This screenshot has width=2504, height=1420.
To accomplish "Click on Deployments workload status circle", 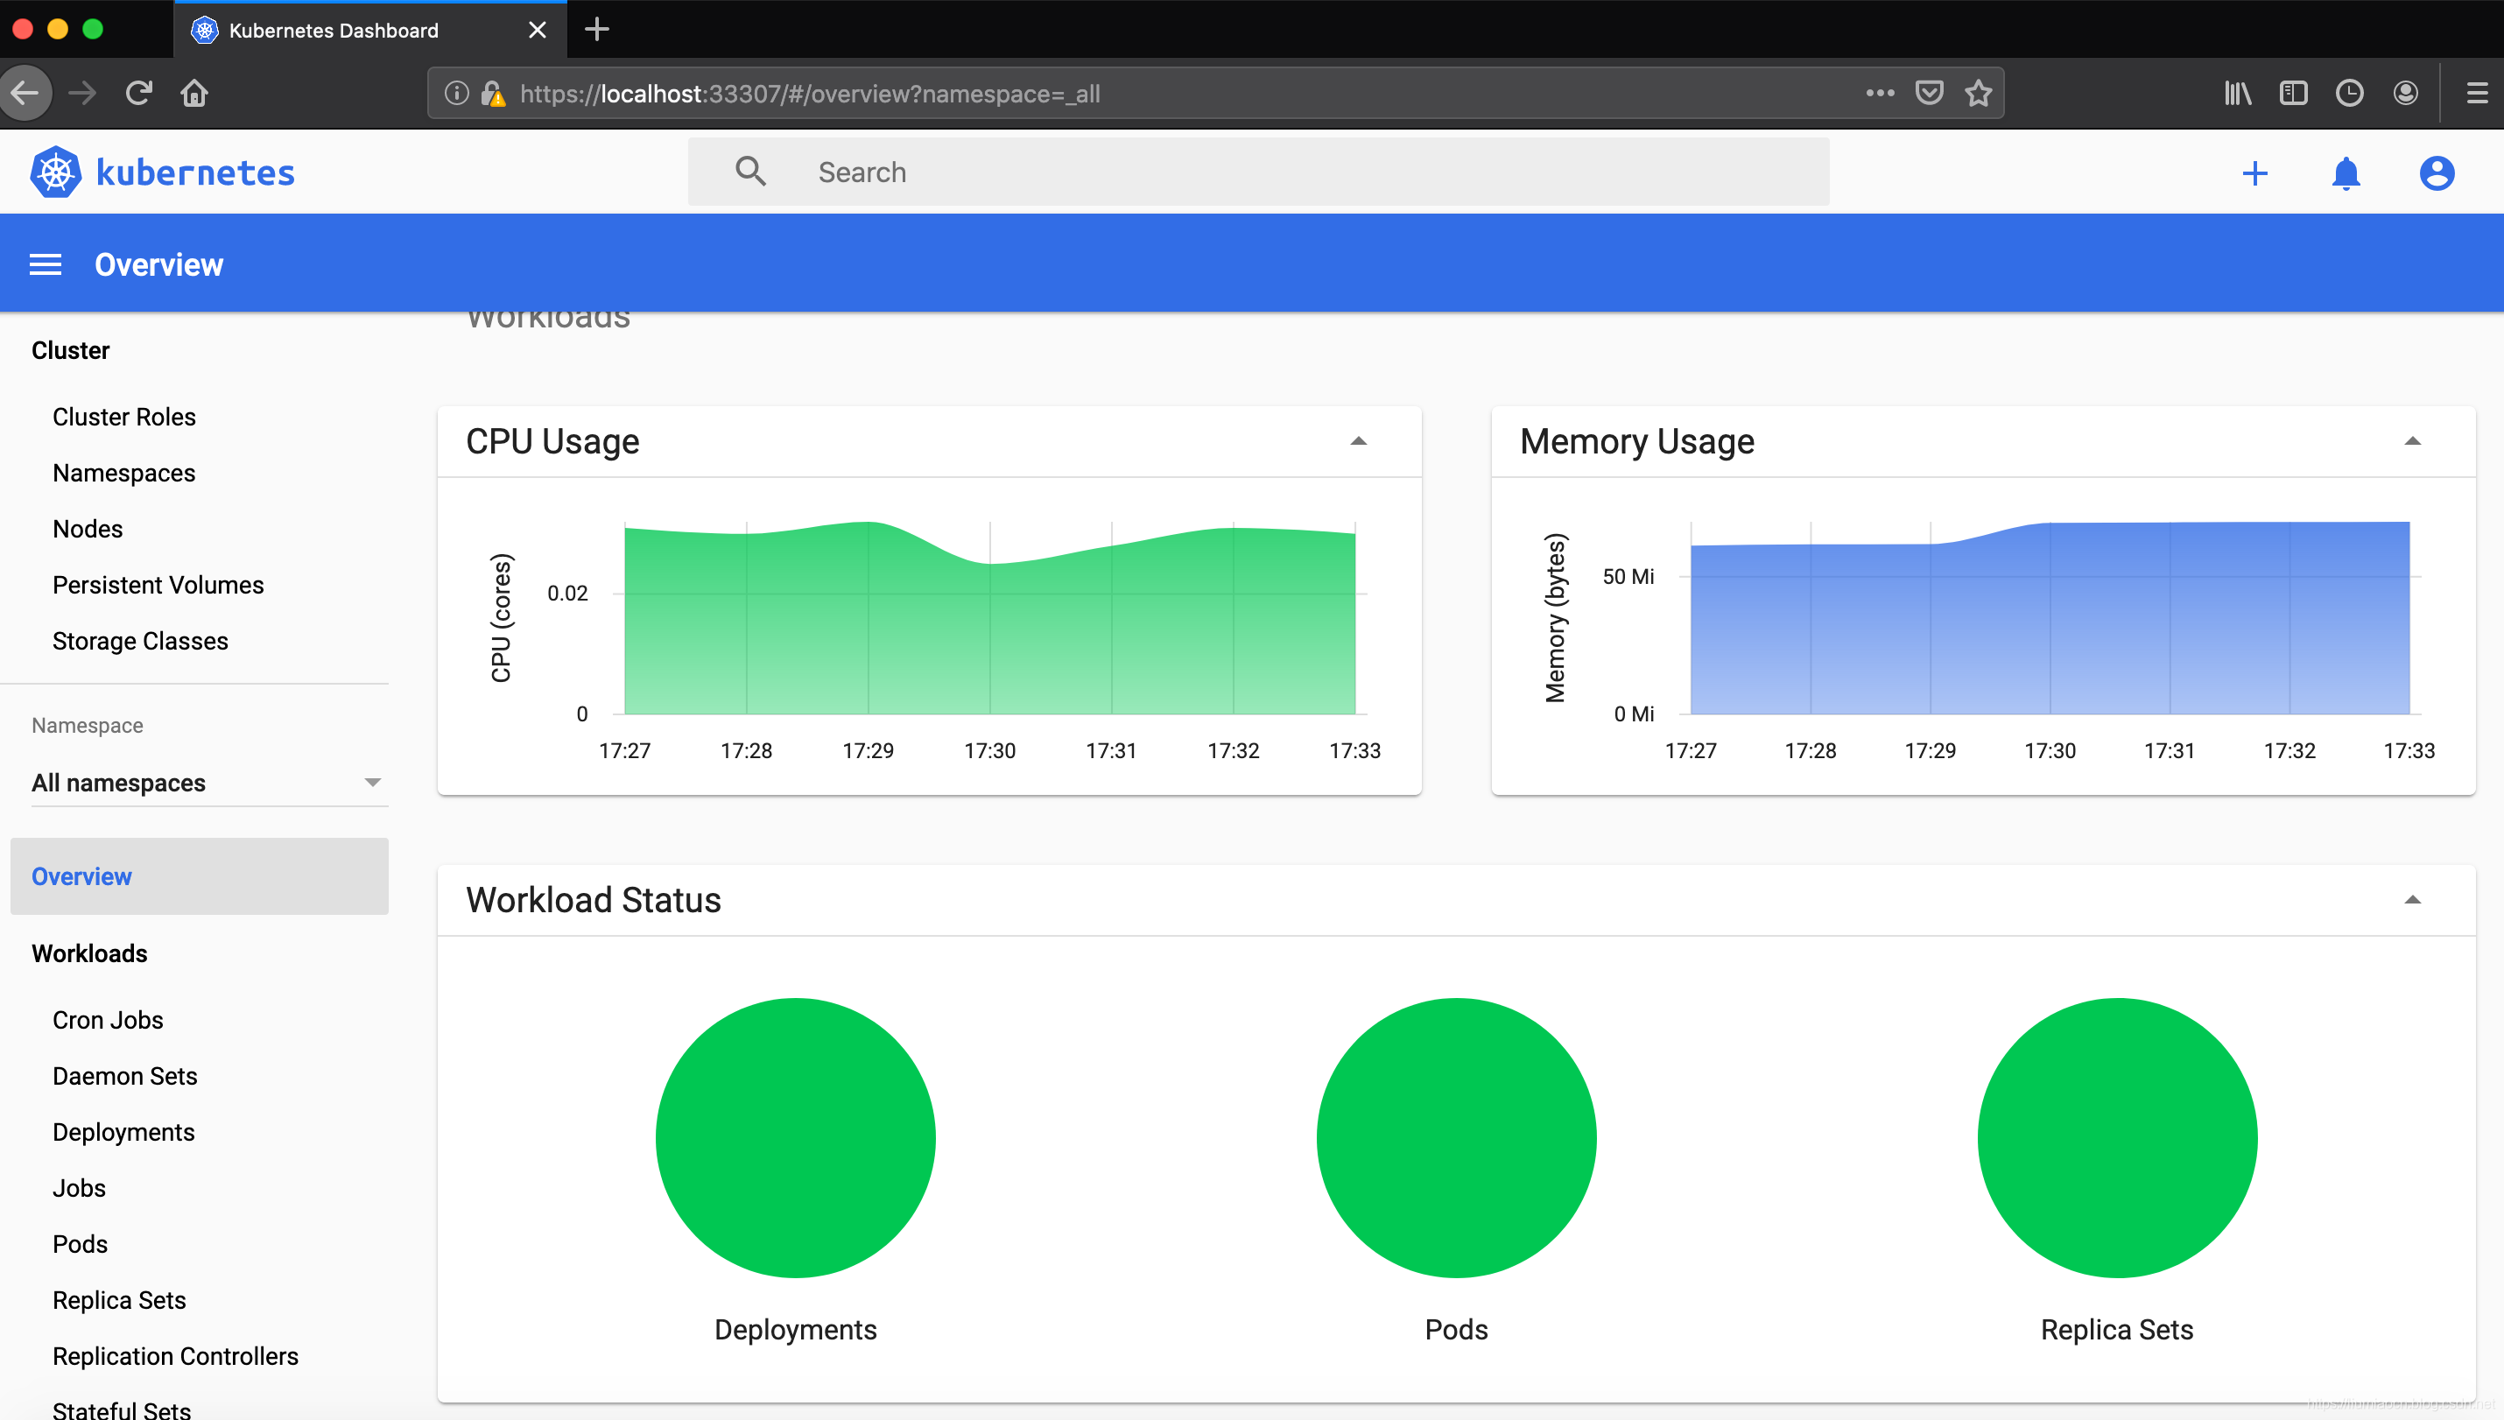I will tap(796, 1136).
